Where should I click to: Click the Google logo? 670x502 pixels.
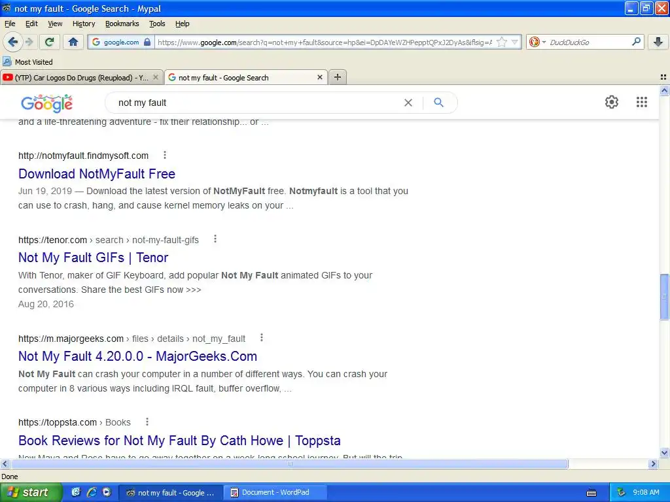coord(46,103)
